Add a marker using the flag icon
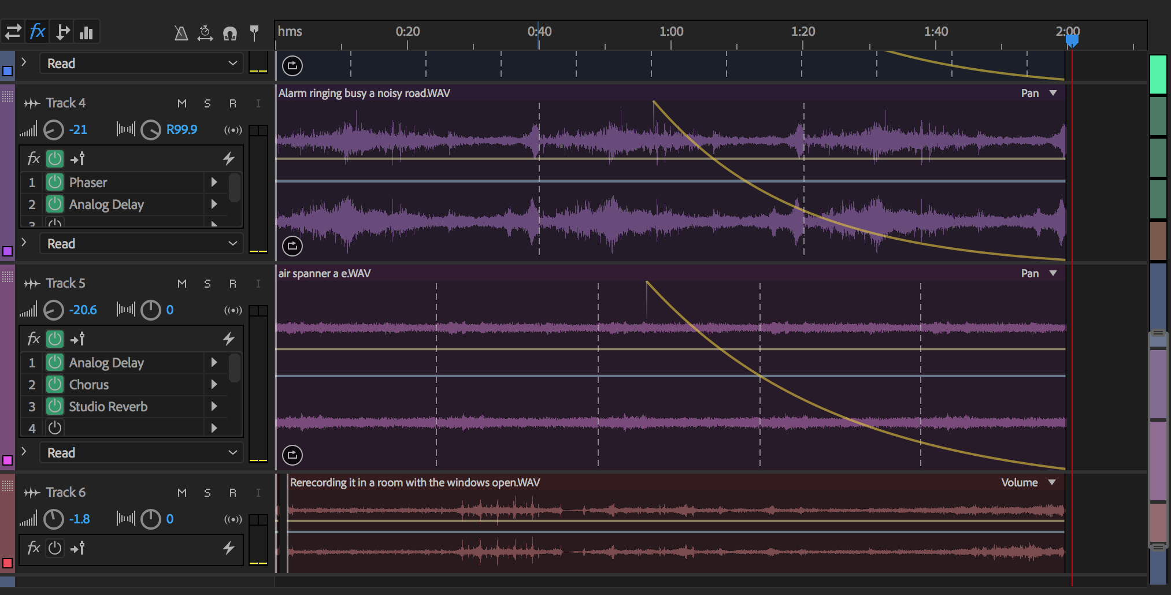Image resolution: width=1171 pixels, height=595 pixels. (x=254, y=33)
